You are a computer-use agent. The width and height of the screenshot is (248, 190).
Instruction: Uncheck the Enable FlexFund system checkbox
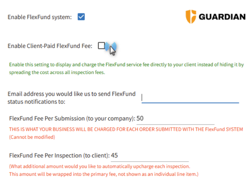pos(81,17)
